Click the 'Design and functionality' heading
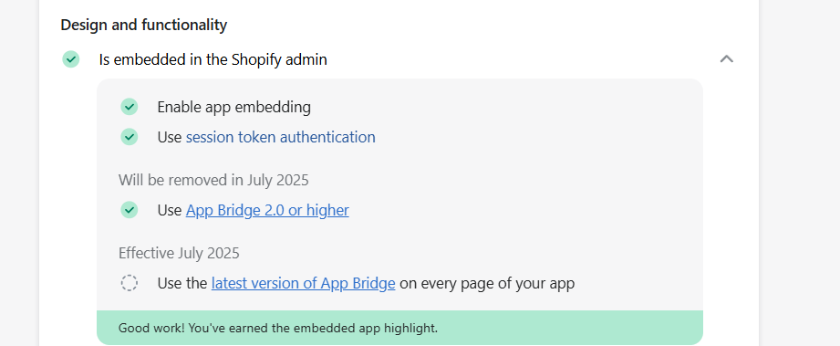Viewport: 840px width, 346px height. click(x=143, y=25)
